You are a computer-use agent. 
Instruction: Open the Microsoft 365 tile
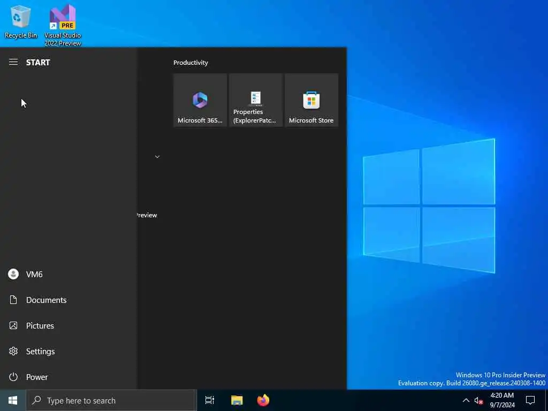tap(200, 100)
